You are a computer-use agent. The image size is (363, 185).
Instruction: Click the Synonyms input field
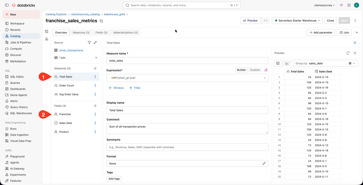click(x=187, y=147)
